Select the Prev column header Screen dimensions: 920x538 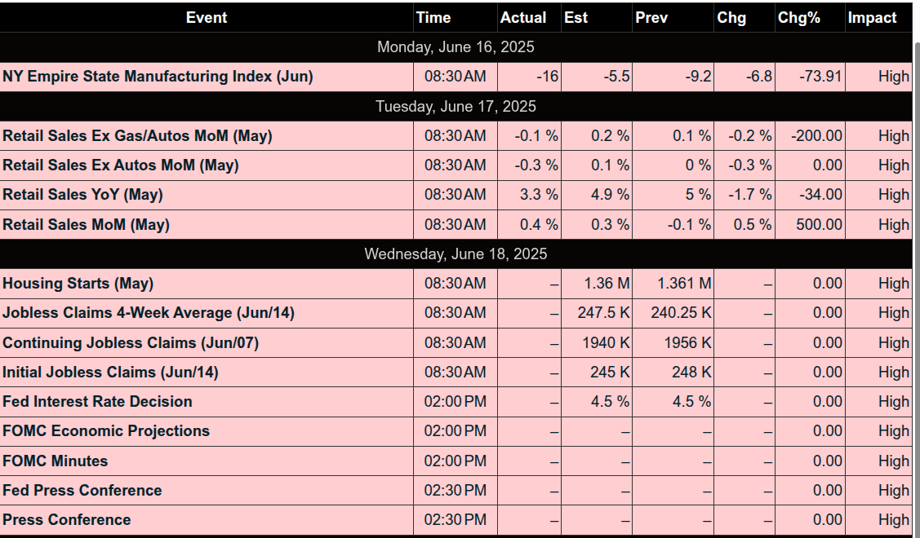pyautogui.click(x=651, y=18)
